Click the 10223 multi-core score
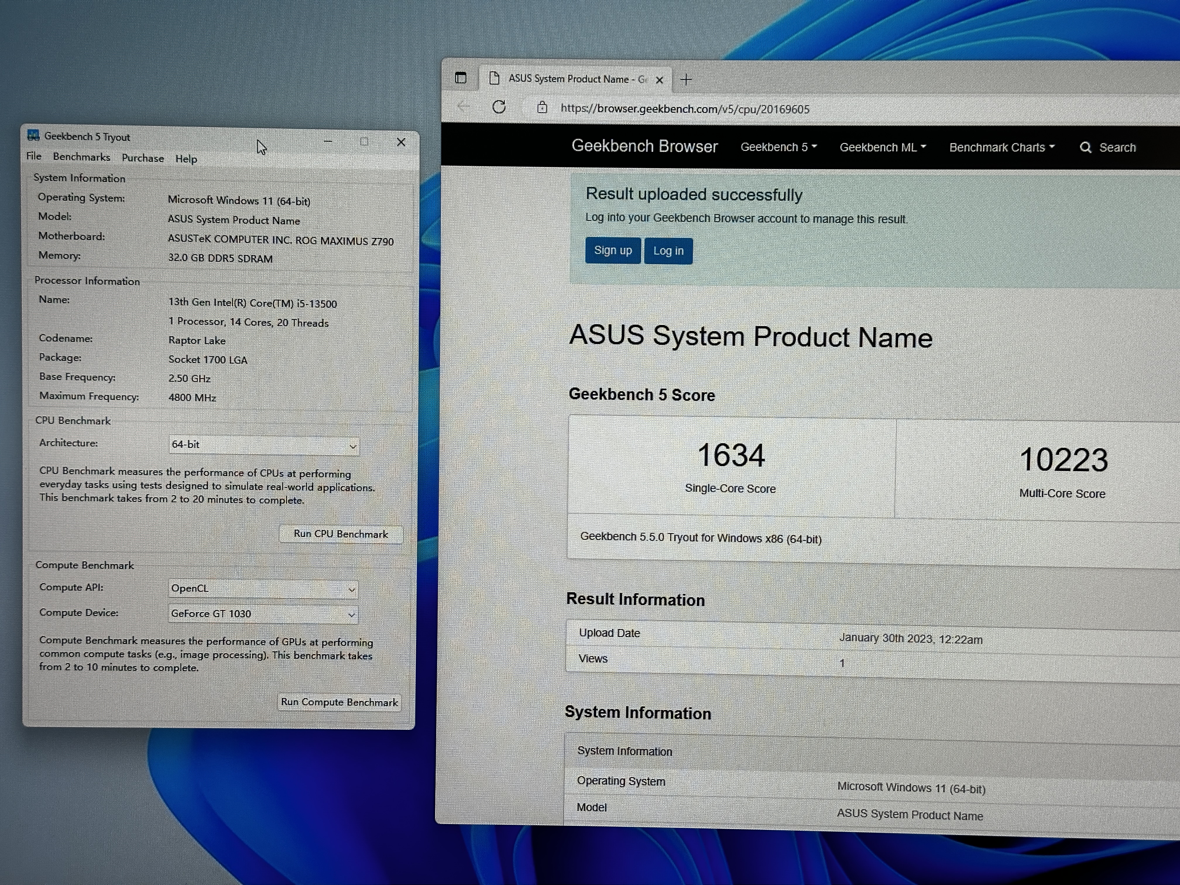The height and width of the screenshot is (885, 1180). point(1064,460)
